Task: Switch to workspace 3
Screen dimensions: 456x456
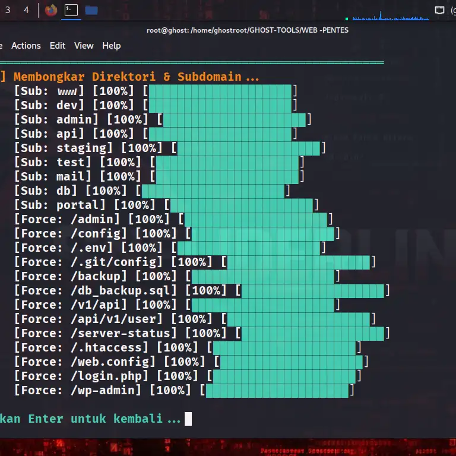Action: pos(8,10)
